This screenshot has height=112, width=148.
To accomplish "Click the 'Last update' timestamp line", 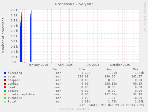I will pos(111,105).
